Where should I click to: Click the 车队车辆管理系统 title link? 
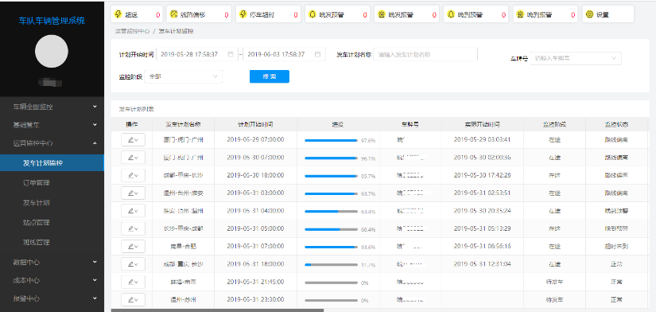click(x=52, y=20)
